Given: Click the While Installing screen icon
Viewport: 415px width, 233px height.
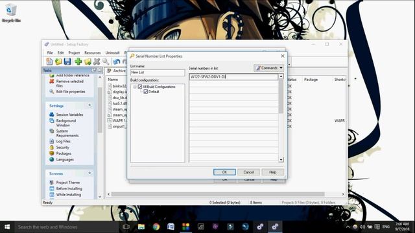Looking at the screenshot, I should click(52, 194).
